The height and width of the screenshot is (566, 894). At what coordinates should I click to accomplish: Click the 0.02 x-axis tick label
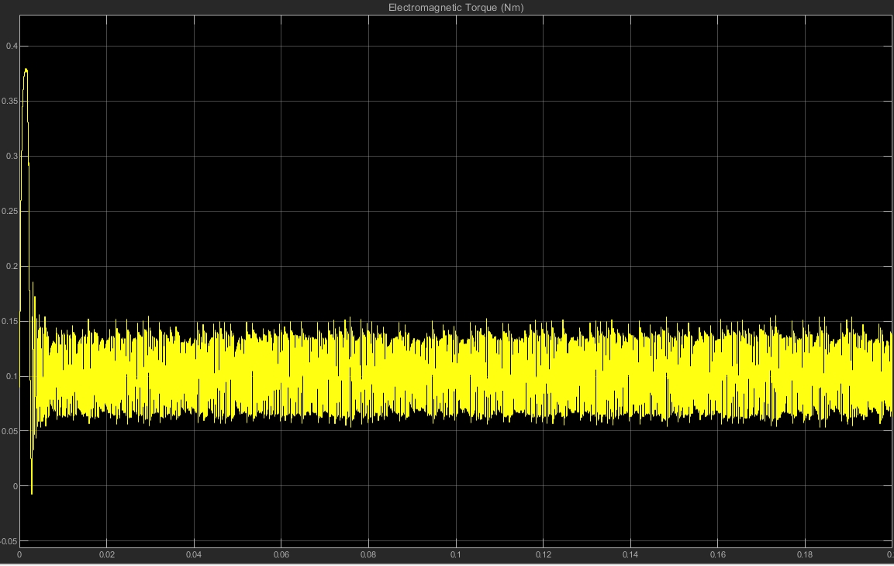point(107,555)
